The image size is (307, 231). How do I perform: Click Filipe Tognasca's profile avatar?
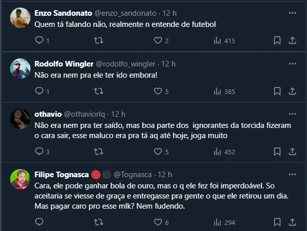coord(20,179)
